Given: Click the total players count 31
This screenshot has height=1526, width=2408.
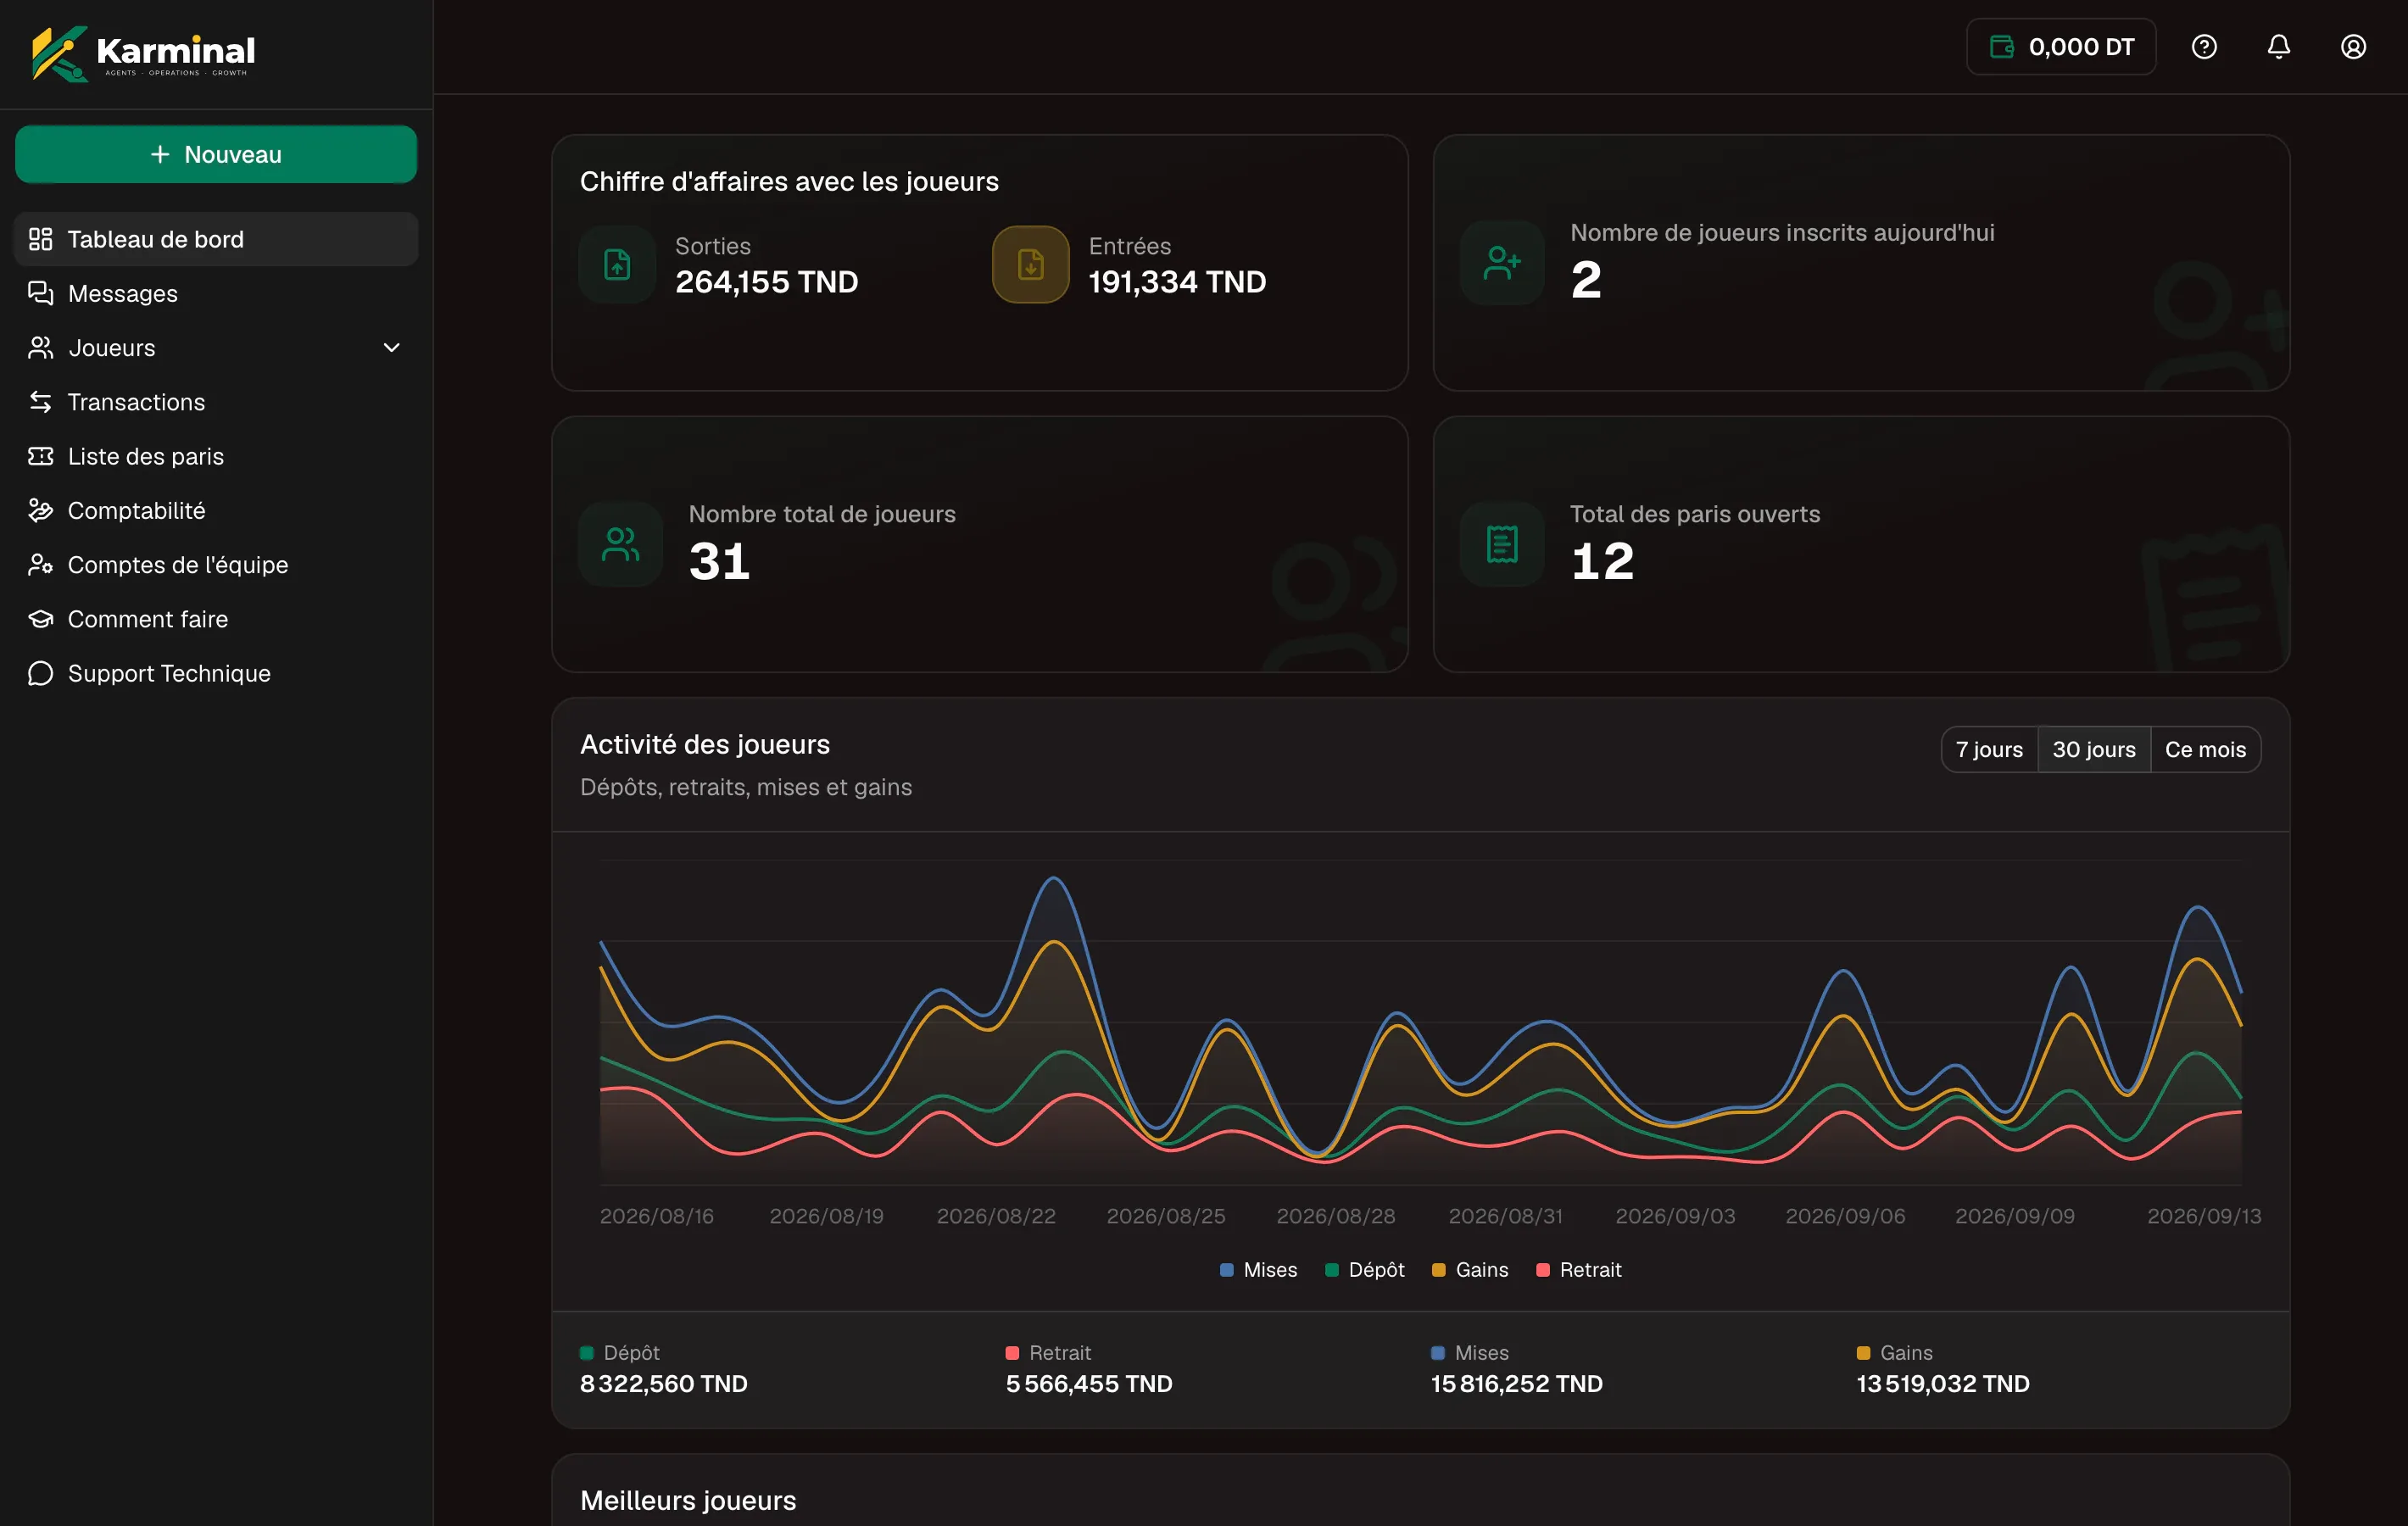Looking at the screenshot, I should (x=719, y=561).
